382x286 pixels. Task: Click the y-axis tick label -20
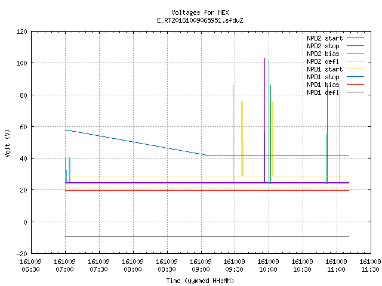pos(21,254)
